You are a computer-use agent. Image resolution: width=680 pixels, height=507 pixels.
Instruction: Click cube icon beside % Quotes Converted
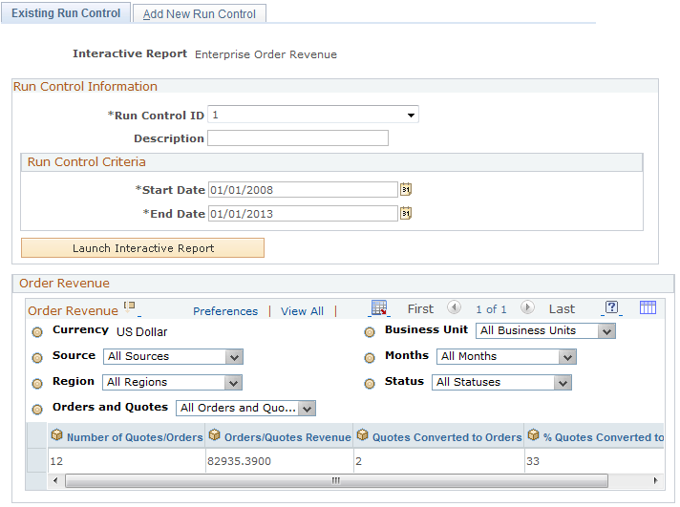coord(534,435)
